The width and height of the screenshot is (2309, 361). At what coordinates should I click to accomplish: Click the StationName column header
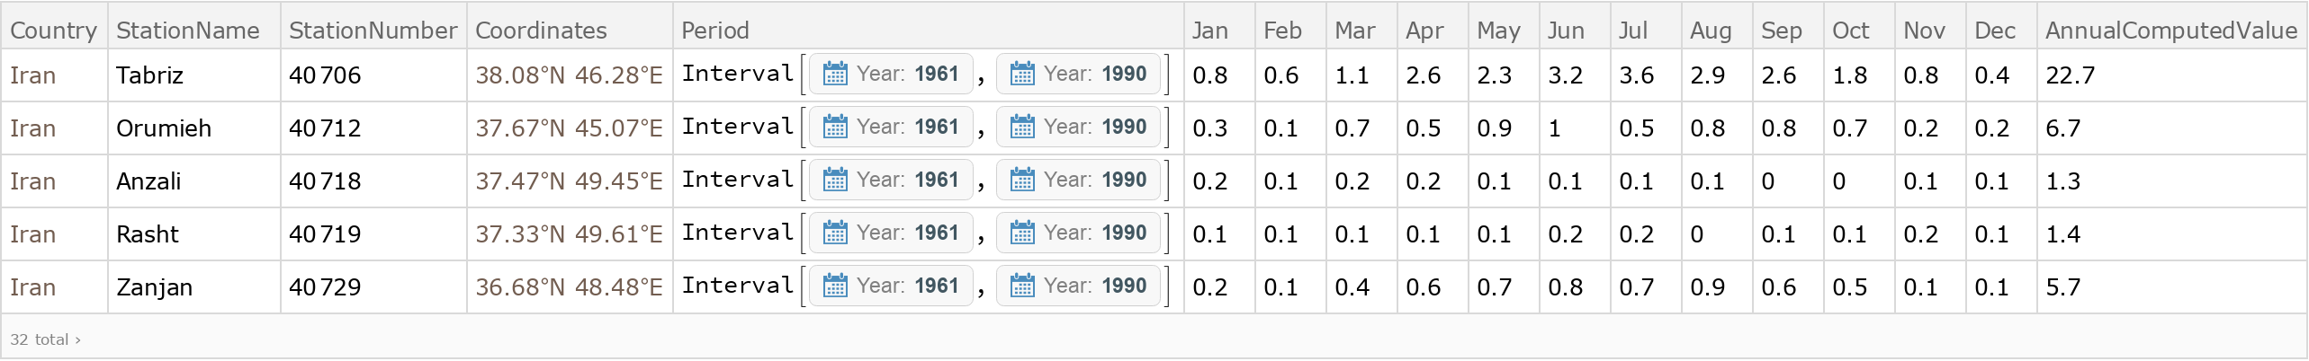(x=188, y=31)
